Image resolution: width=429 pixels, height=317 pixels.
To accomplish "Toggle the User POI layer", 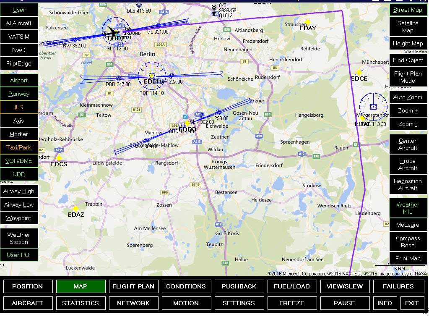I will tap(19, 255).
